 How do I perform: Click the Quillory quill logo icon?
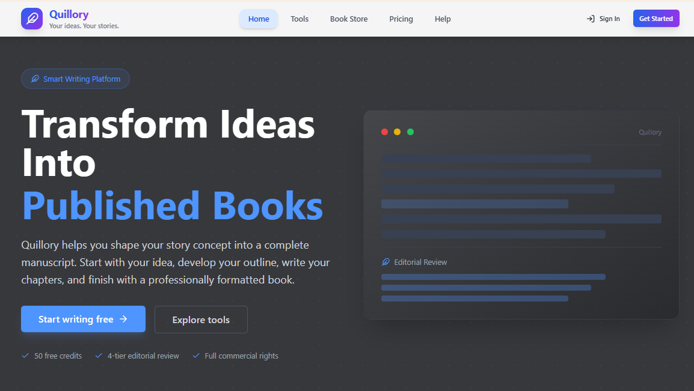tap(31, 18)
